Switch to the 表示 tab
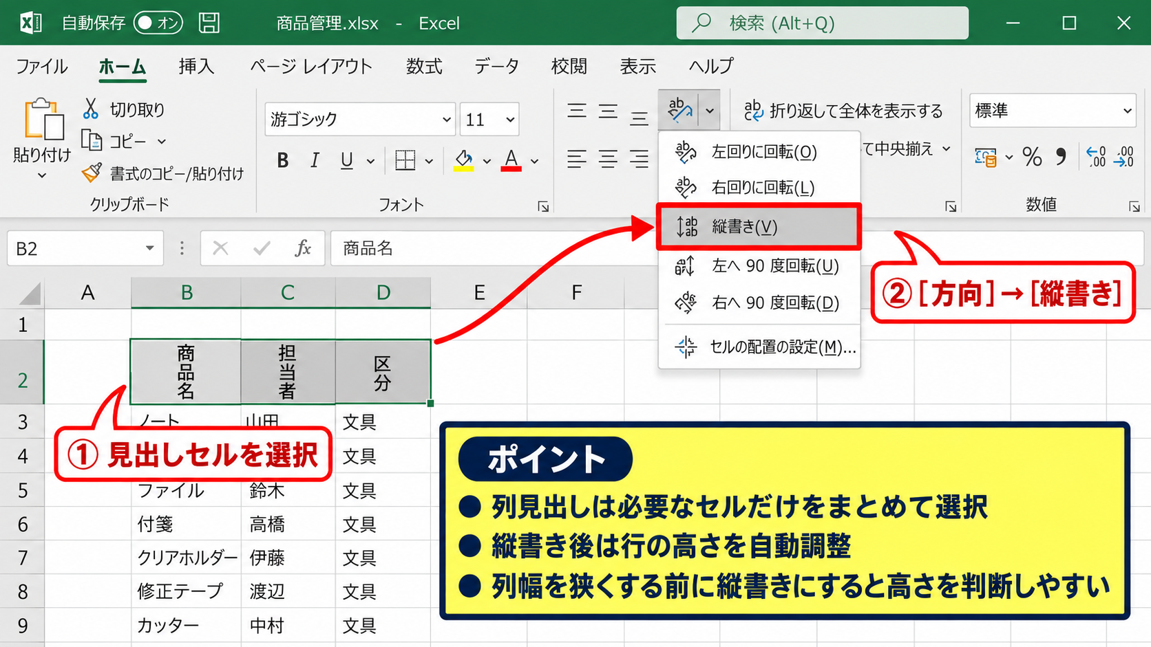Screen dimensions: 1151x647 tap(637, 66)
